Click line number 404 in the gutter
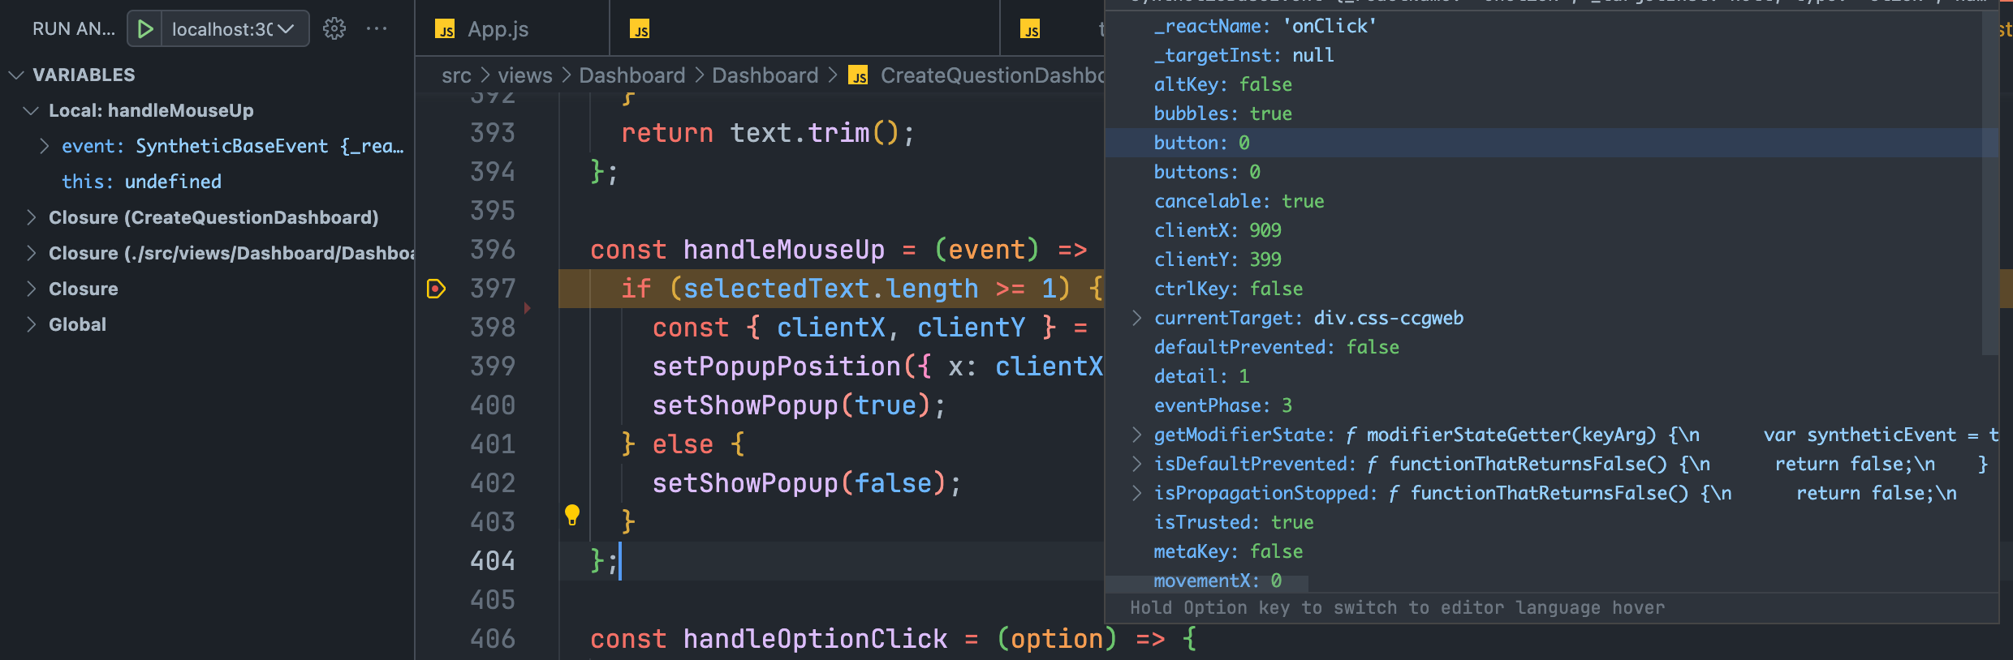The image size is (2013, 660). point(493,561)
